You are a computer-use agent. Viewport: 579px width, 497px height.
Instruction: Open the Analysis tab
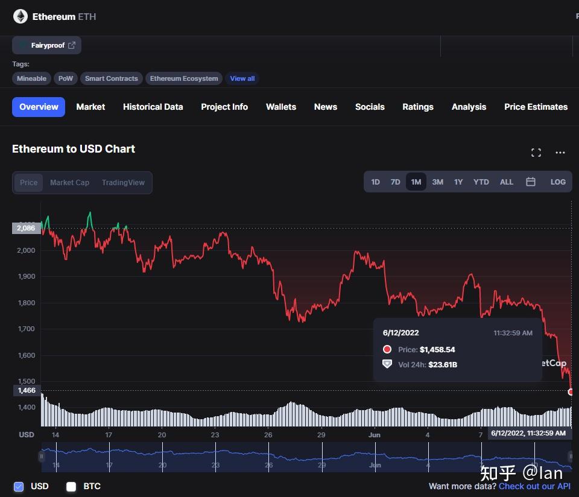point(469,107)
